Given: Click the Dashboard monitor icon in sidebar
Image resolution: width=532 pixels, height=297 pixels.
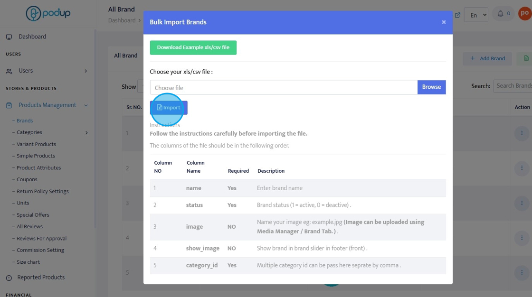Looking at the screenshot, I should (x=9, y=37).
